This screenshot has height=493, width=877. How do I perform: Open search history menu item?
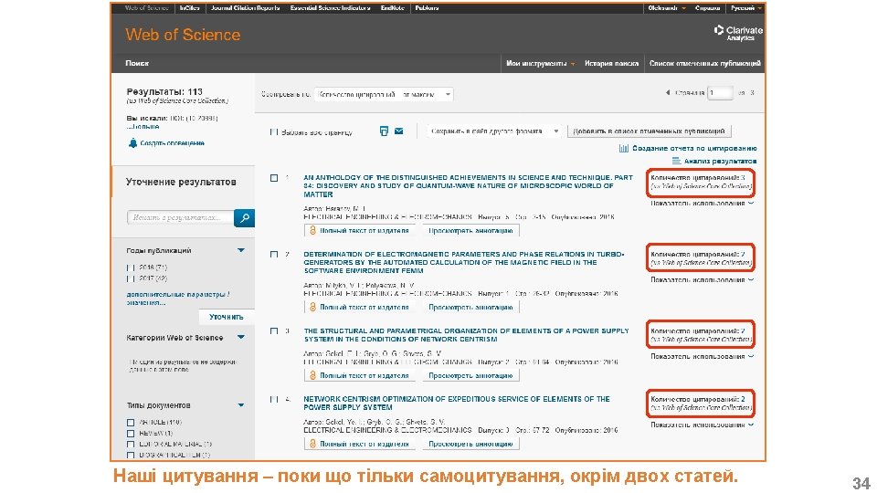[611, 64]
